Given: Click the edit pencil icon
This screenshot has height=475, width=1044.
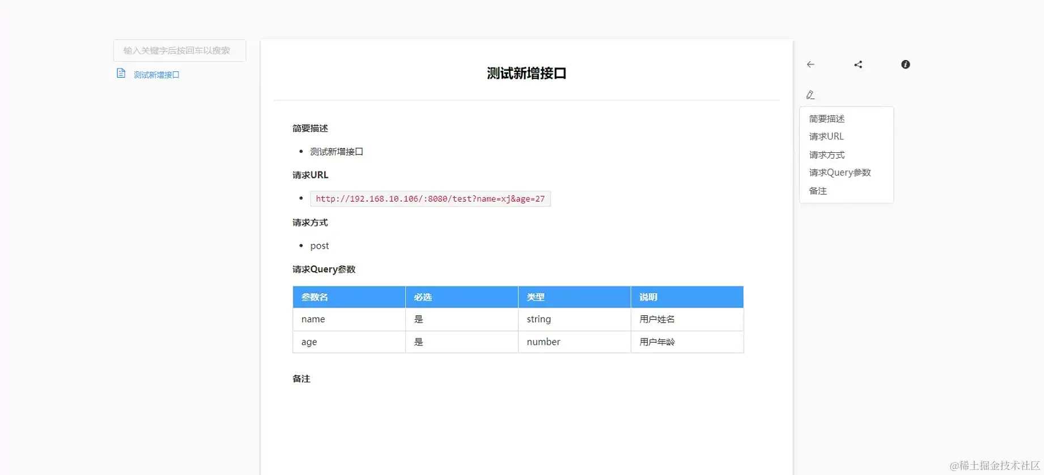Looking at the screenshot, I should (x=810, y=95).
